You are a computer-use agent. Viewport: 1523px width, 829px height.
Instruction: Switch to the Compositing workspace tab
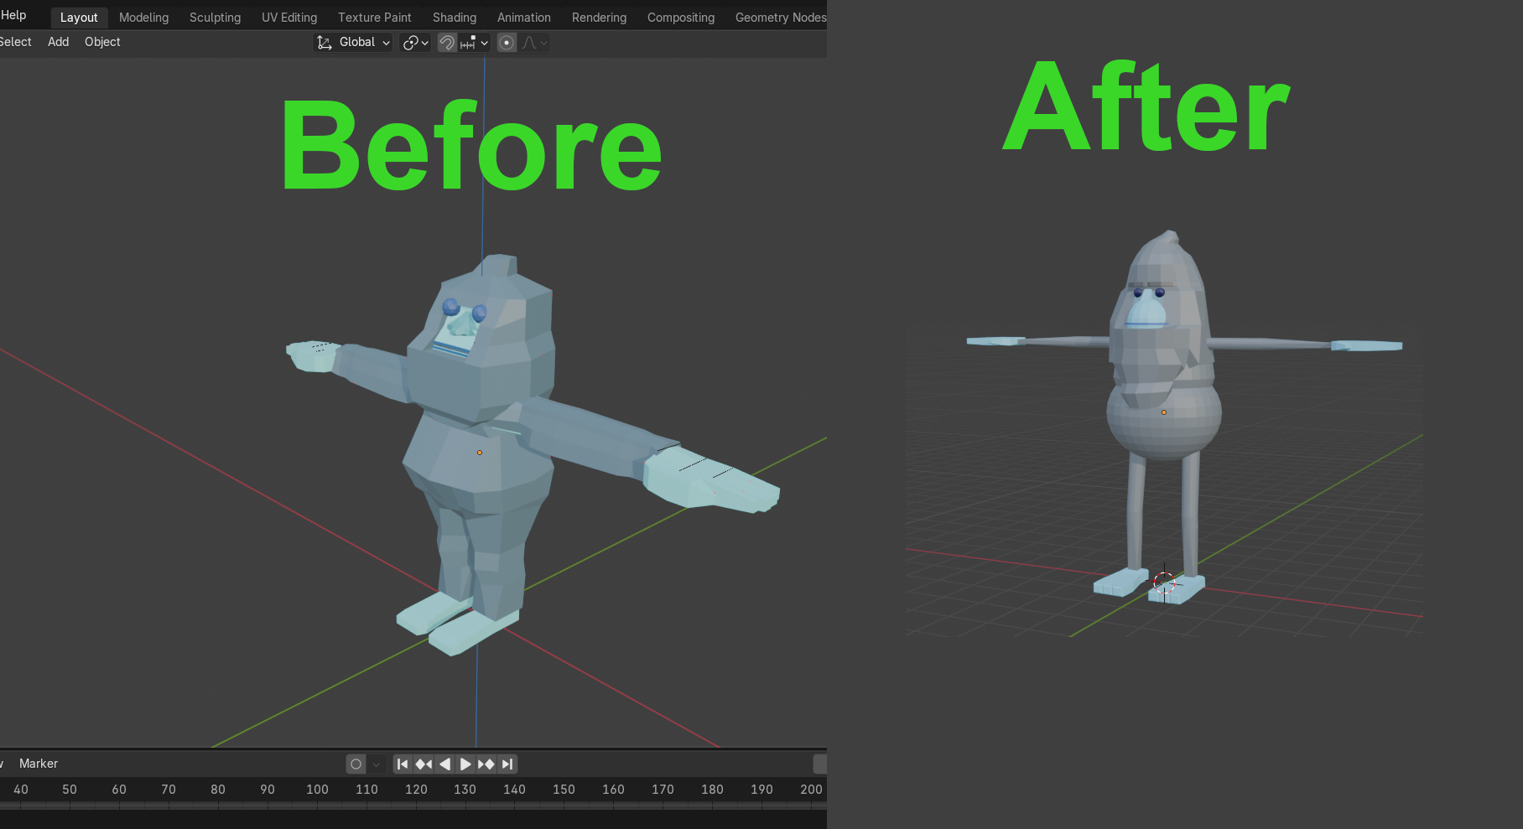pyautogui.click(x=681, y=18)
